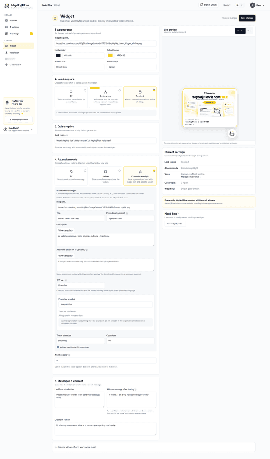The image size is (270, 459).
Task: Go to Installation in sidebar
Action: click(x=18, y=53)
